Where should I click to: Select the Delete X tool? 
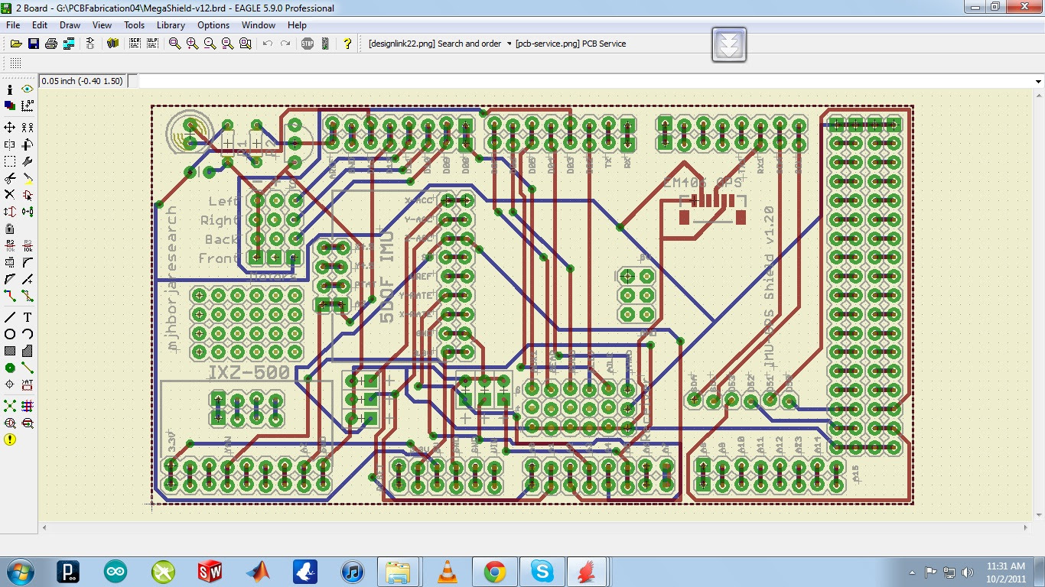point(10,195)
